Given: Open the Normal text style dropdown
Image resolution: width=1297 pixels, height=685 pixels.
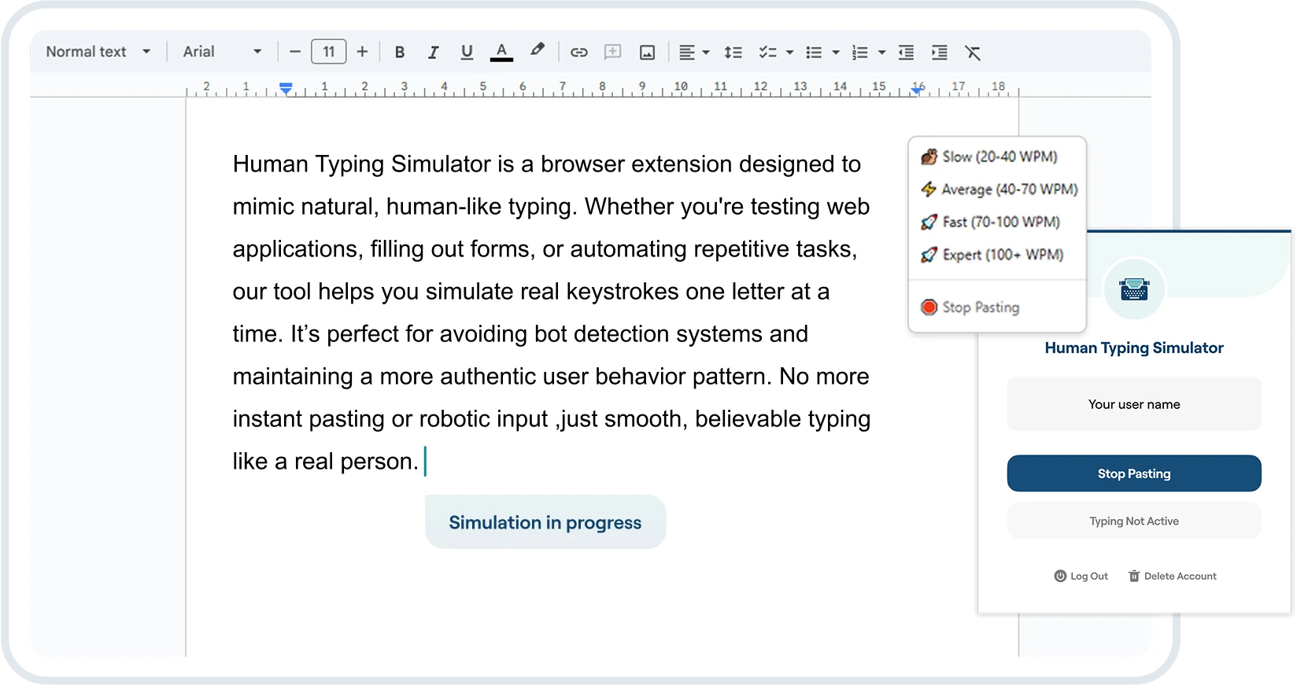Looking at the screenshot, I should (x=98, y=52).
